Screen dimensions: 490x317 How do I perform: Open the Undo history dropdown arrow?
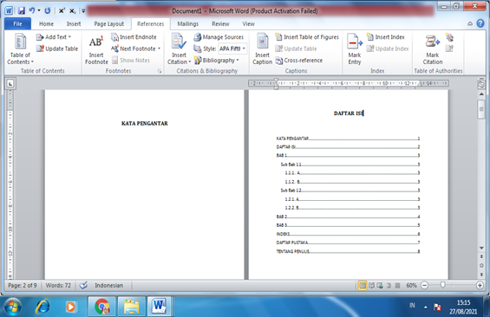(x=39, y=10)
